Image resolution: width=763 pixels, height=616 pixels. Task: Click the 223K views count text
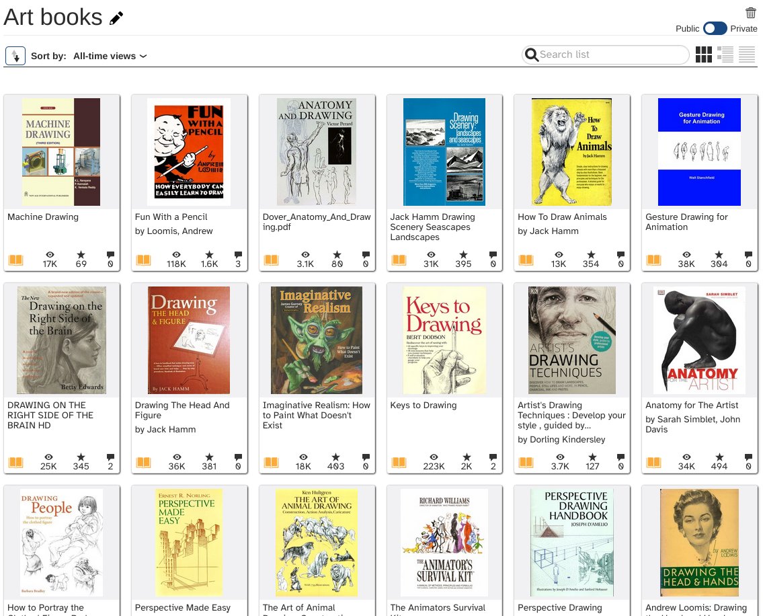point(434,466)
